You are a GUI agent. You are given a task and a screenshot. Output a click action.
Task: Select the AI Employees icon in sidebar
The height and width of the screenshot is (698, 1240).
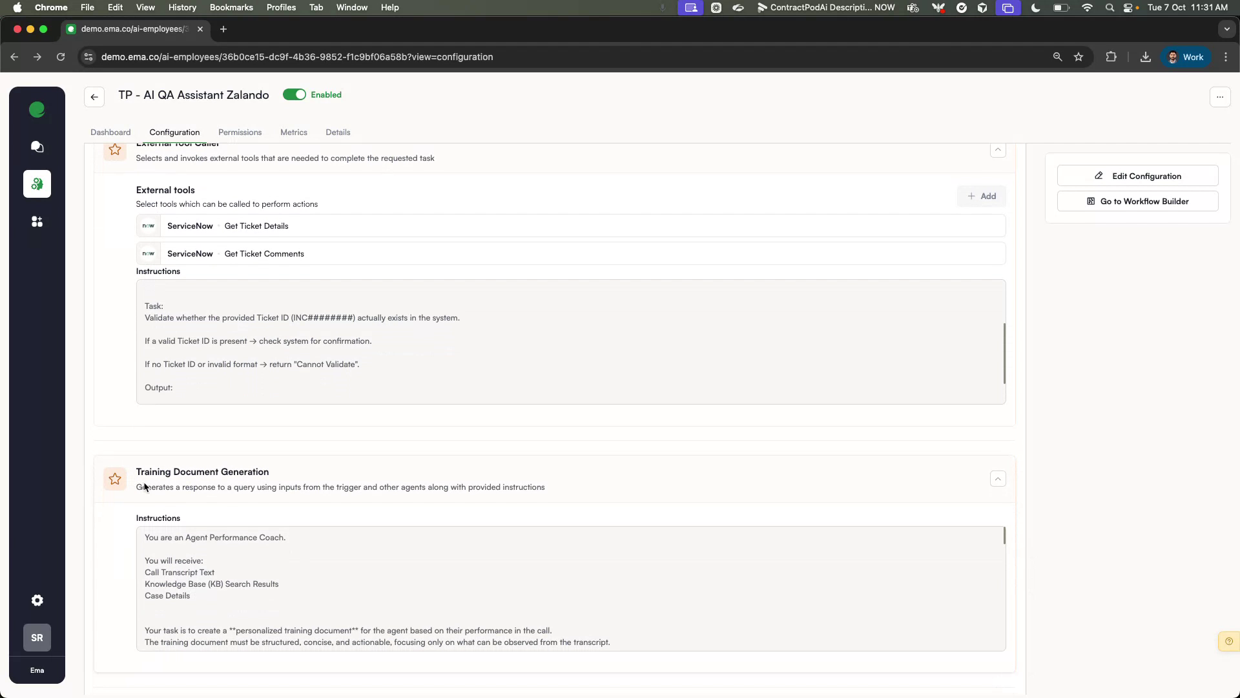pyautogui.click(x=37, y=184)
